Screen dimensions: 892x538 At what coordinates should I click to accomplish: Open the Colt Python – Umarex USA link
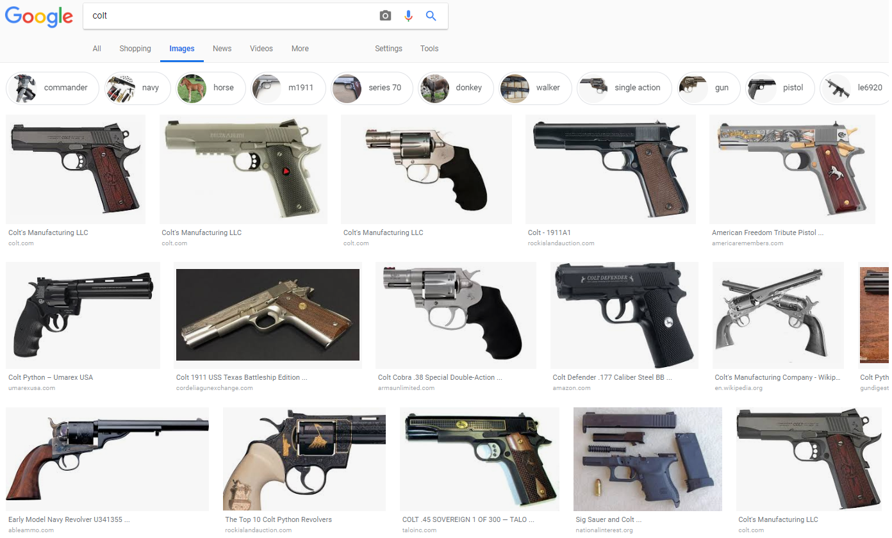[51, 377]
